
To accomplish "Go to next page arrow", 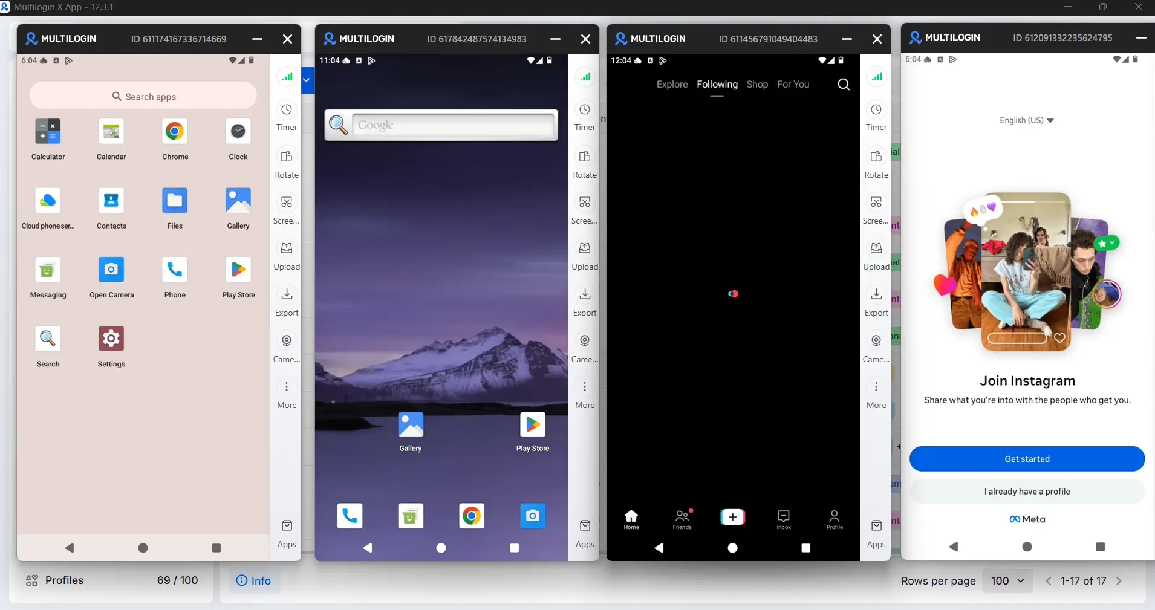I will 1119,581.
